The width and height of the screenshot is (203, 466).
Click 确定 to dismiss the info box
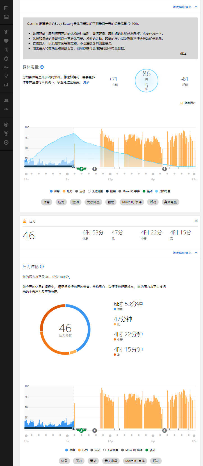(x=183, y=53)
